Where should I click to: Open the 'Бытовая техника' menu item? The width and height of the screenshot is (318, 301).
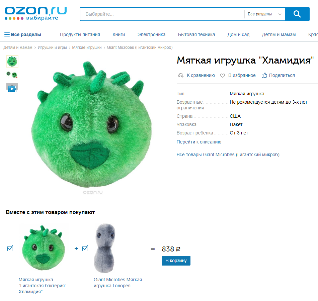tap(196, 34)
